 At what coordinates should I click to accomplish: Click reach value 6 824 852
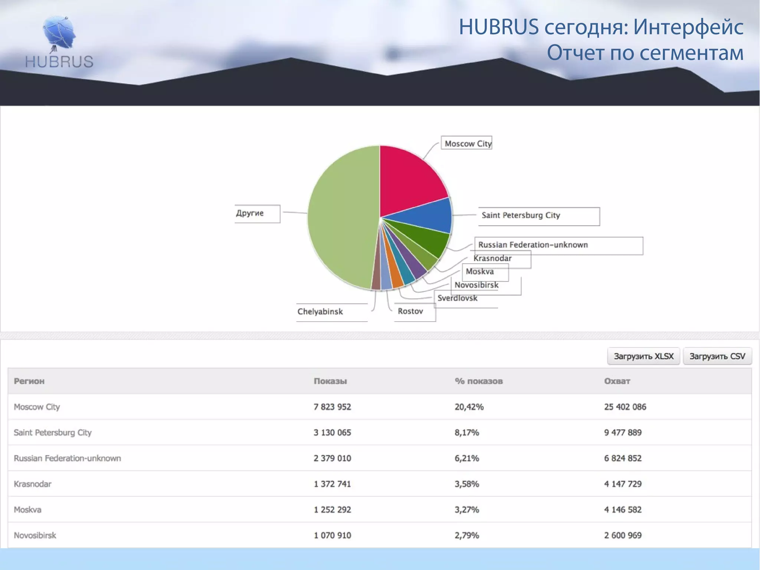(x=623, y=458)
